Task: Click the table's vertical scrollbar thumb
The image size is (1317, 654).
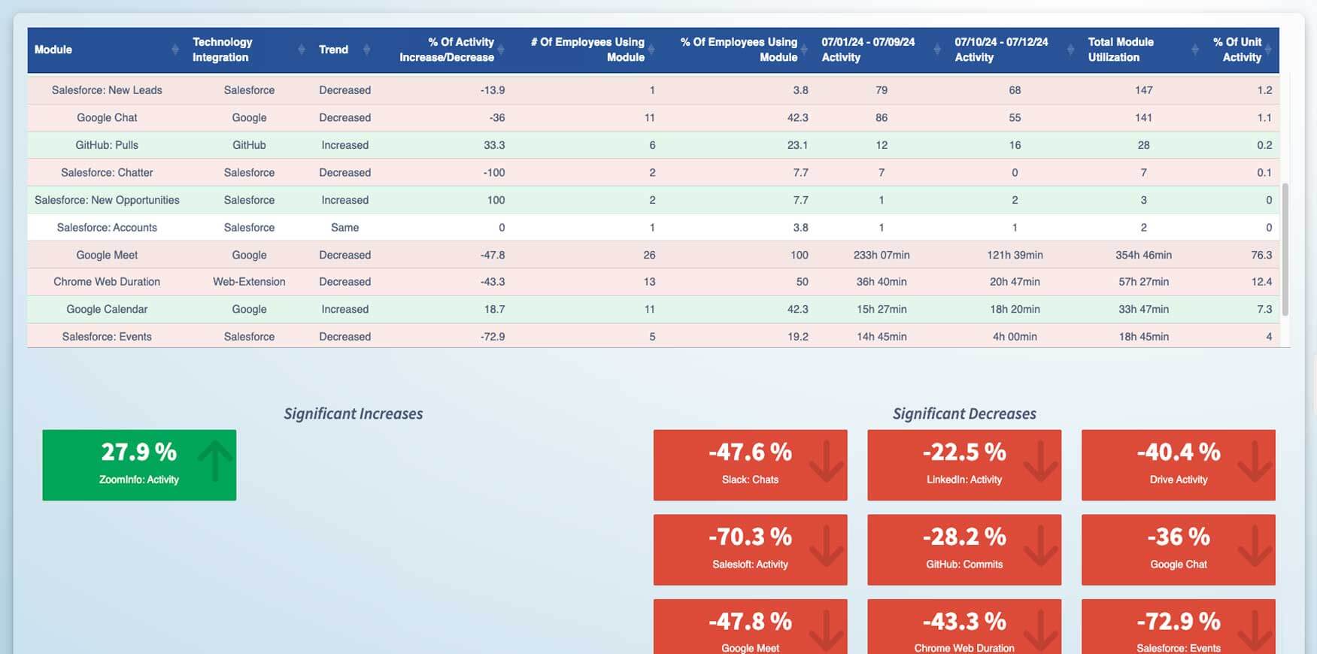Action: pyautogui.click(x=1285, y=249)
